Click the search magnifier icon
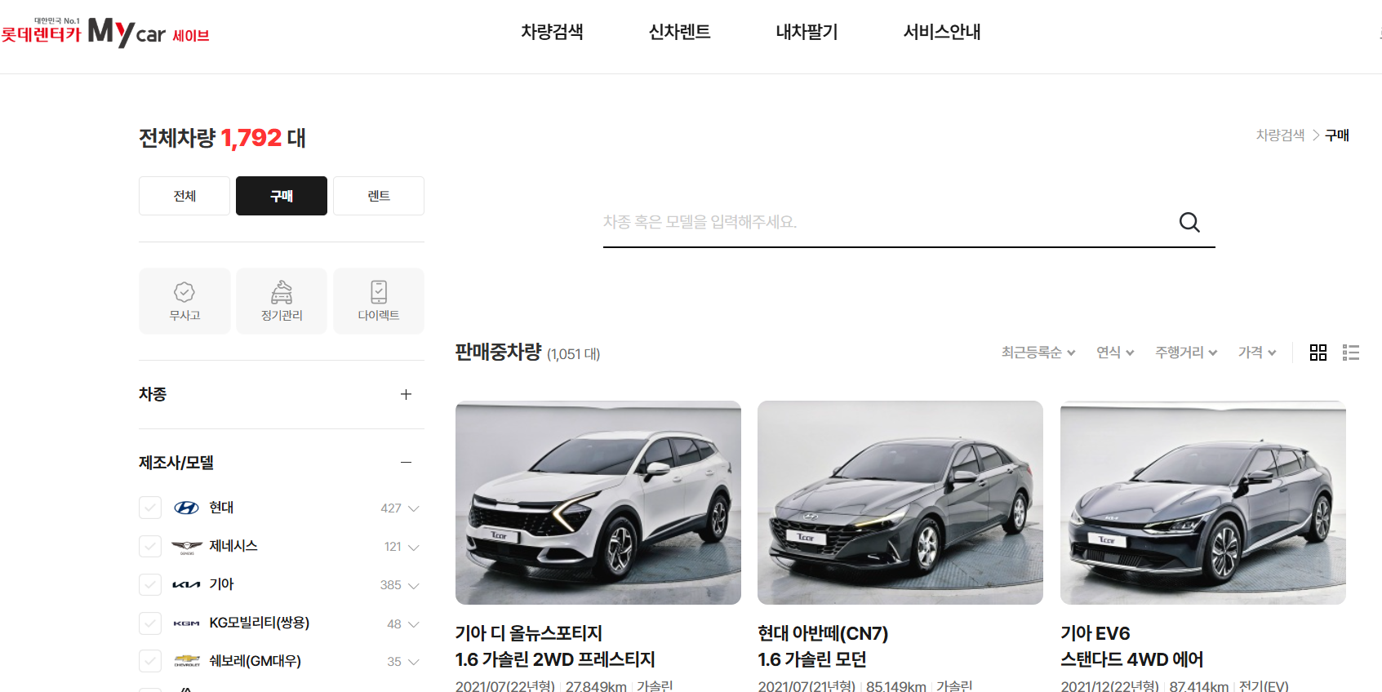Image resolution: width=1382 pixels, height=692 pixels. (1189, 222)
